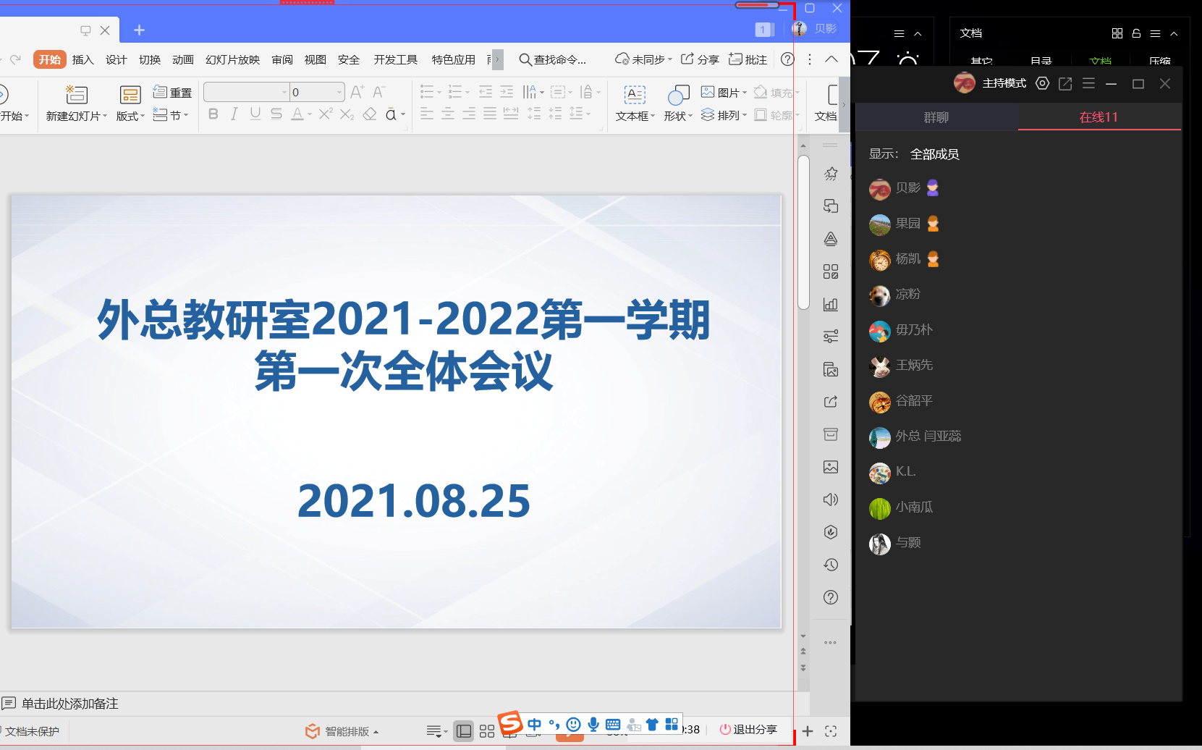
Task: Switch to slide sorter grid view
Action: pos(487,731)
